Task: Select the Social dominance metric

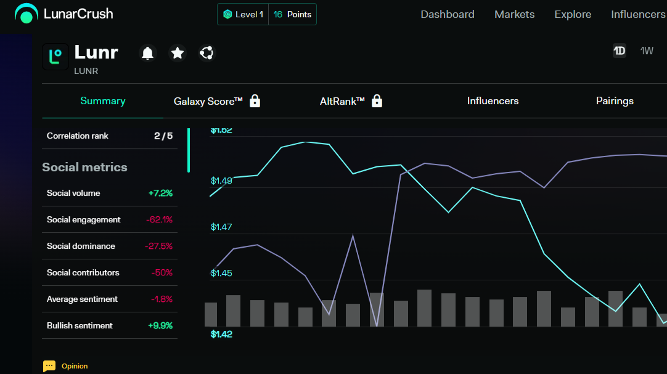Action: coord(110,246)
